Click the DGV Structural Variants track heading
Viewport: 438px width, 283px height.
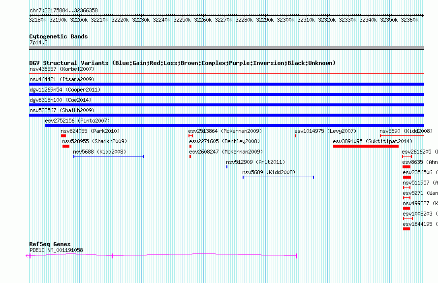[183, 63]
